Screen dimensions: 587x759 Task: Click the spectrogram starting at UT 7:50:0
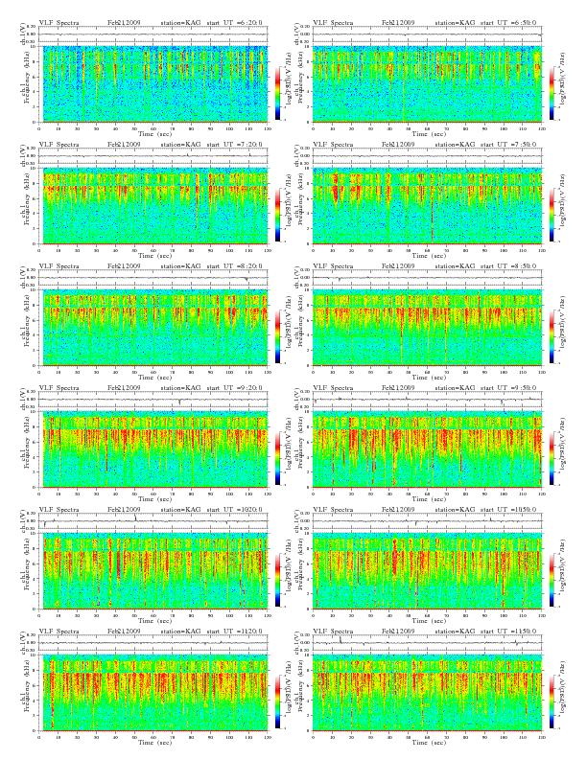click(x=427, y=206)
